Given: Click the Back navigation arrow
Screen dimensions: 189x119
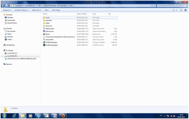Looking at the screenshot, I should pos(3,6).
